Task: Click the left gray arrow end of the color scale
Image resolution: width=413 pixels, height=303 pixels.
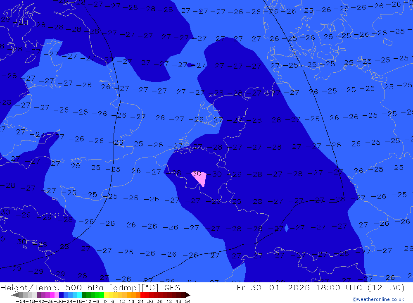Action: coord(15,295)
